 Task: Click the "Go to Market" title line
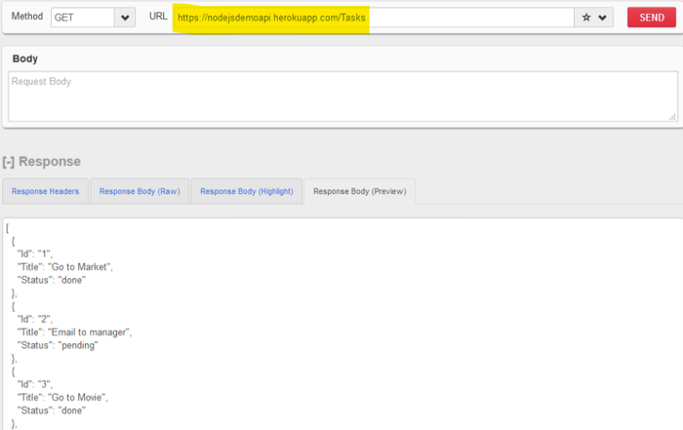click(x=65, y=267)
